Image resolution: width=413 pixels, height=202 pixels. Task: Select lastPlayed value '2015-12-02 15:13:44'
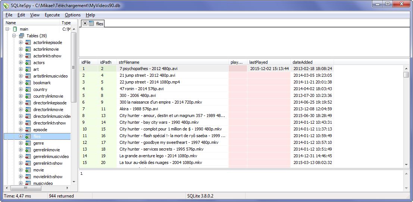[x=269, y=69]
